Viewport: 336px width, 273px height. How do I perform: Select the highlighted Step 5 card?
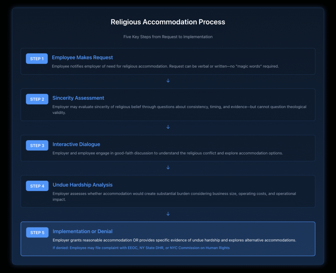pyautogui.click(x=168, y=239)
